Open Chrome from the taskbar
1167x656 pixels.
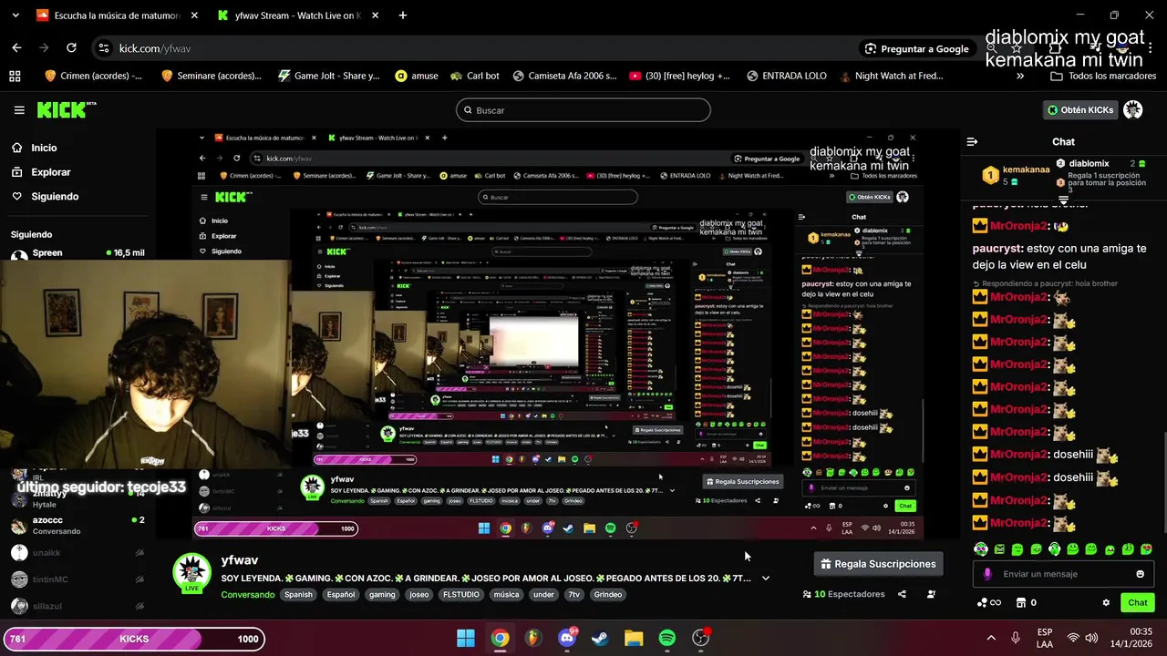pos(500,639)
